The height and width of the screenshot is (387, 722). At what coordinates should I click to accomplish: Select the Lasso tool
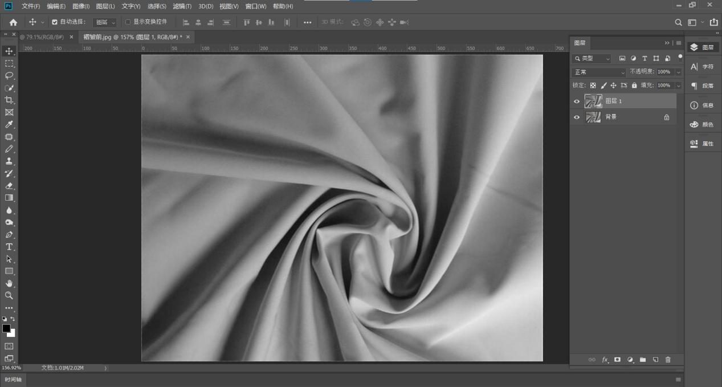pyautogui.click(x=9, y=76)
